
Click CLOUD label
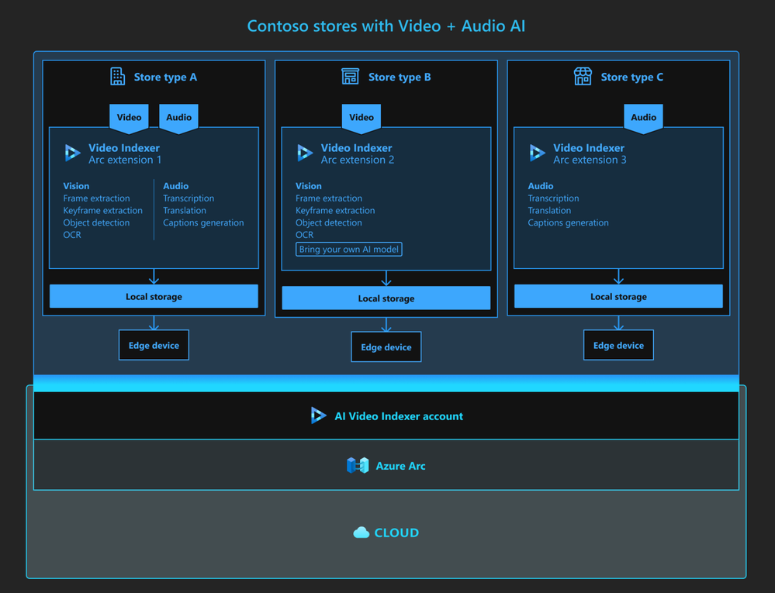[x=396, y=533]
